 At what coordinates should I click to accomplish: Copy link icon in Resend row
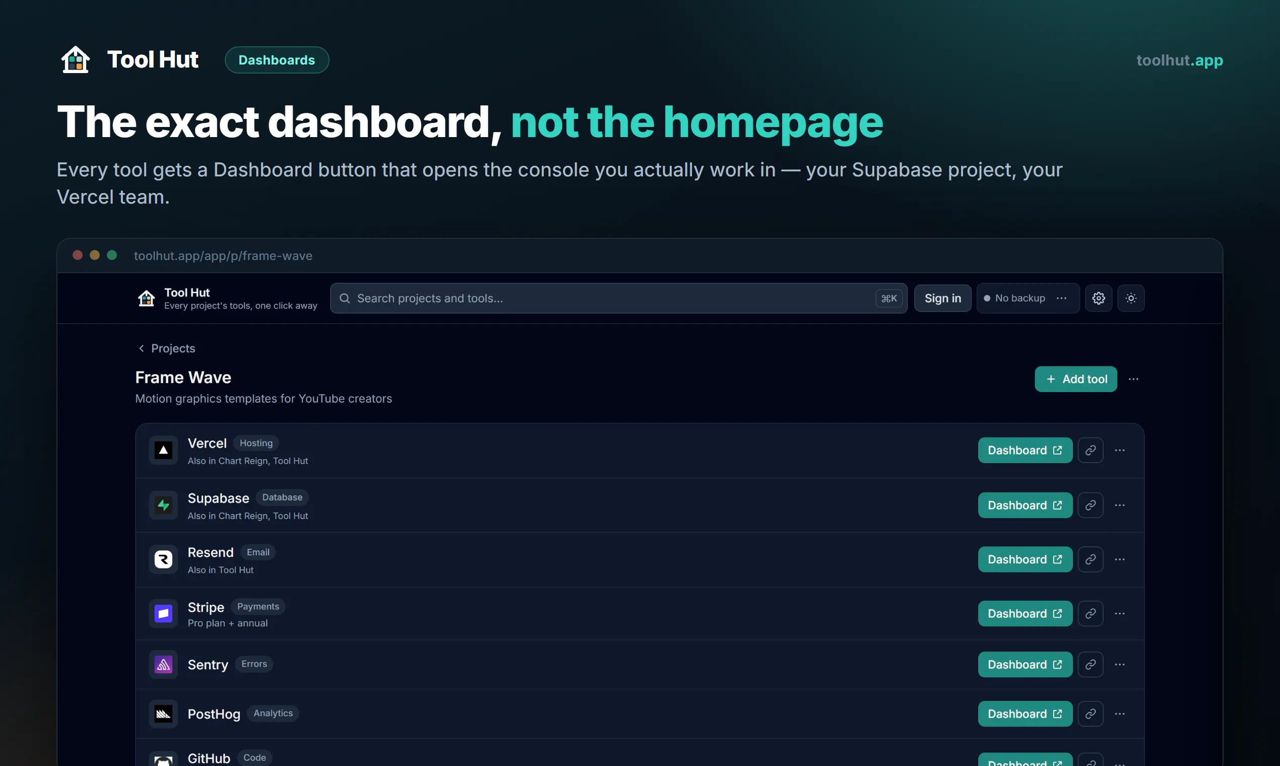click(x=1091, y=559)
